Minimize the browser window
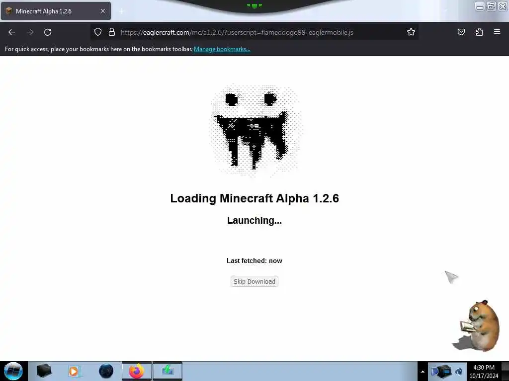The width and height of the screenshot is (509, 381). point(480,6)
